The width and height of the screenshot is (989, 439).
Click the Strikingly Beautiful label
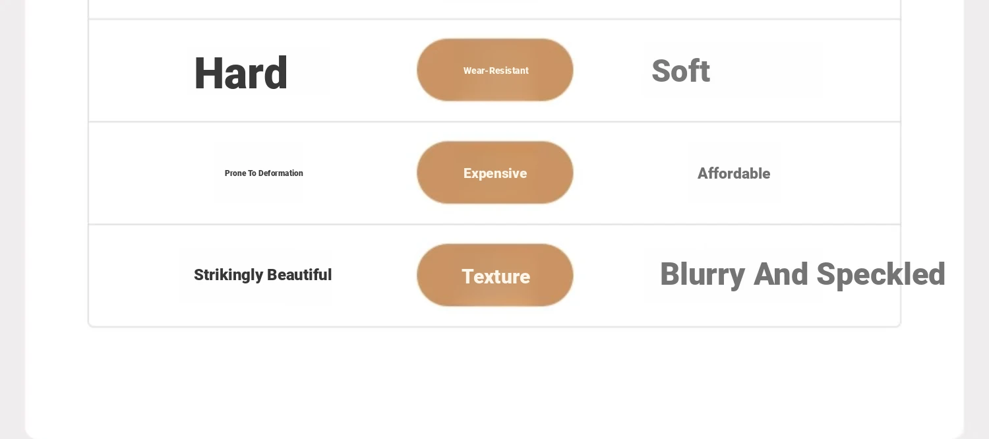point(262,275)
